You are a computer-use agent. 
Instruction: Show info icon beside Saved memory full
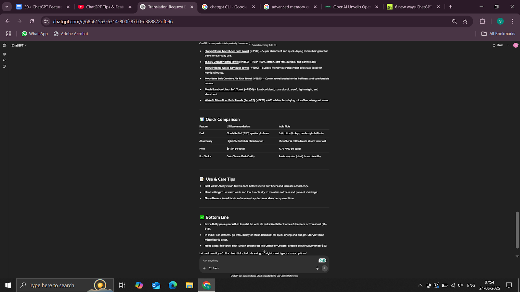pyautogui.click(x=275, y=45)
